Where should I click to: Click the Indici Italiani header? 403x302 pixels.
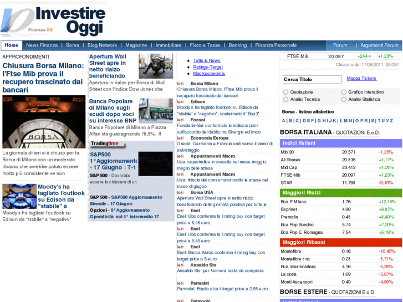(x=341, y=143)
